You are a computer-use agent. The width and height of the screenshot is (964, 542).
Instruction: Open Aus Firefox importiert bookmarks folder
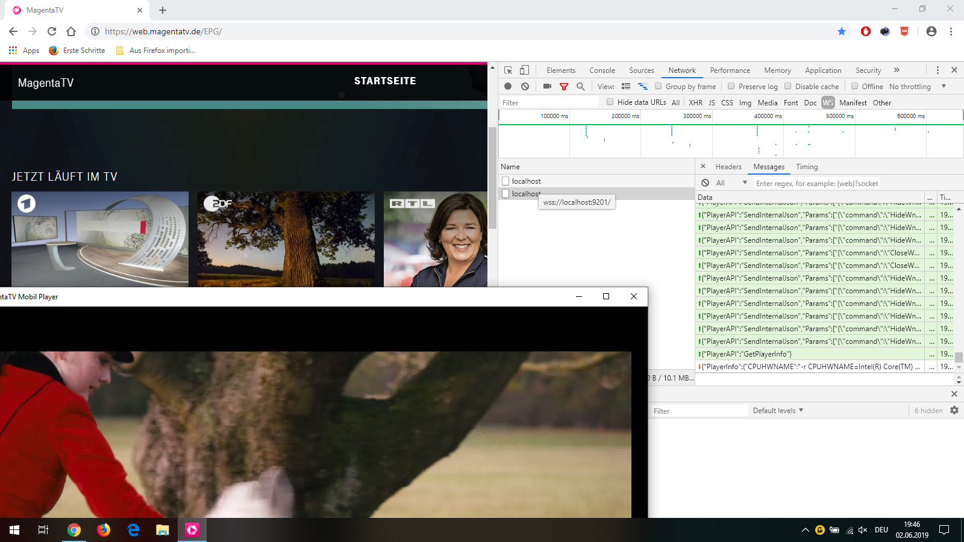tap(155, 51)
